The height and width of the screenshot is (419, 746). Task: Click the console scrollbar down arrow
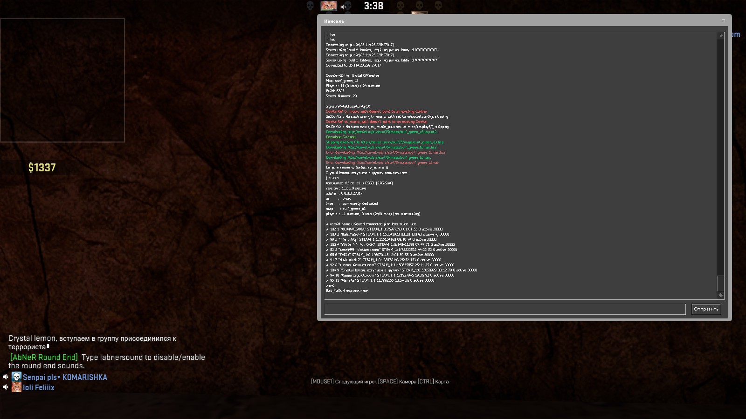721,295
